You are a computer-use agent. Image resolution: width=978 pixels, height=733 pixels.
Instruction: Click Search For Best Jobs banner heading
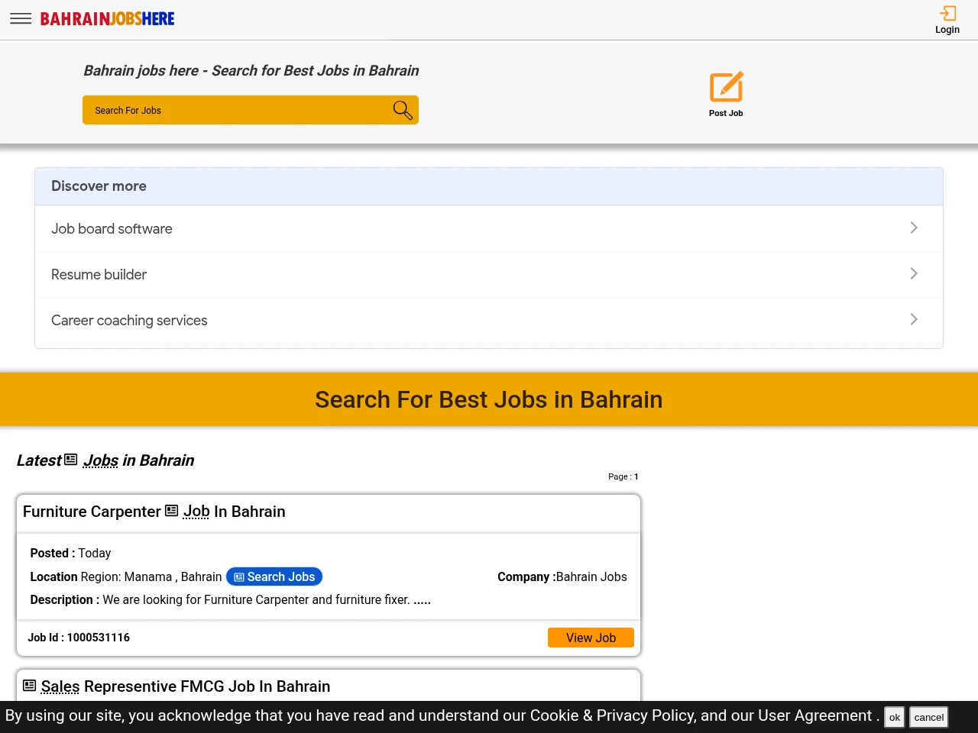pos(489,399)
